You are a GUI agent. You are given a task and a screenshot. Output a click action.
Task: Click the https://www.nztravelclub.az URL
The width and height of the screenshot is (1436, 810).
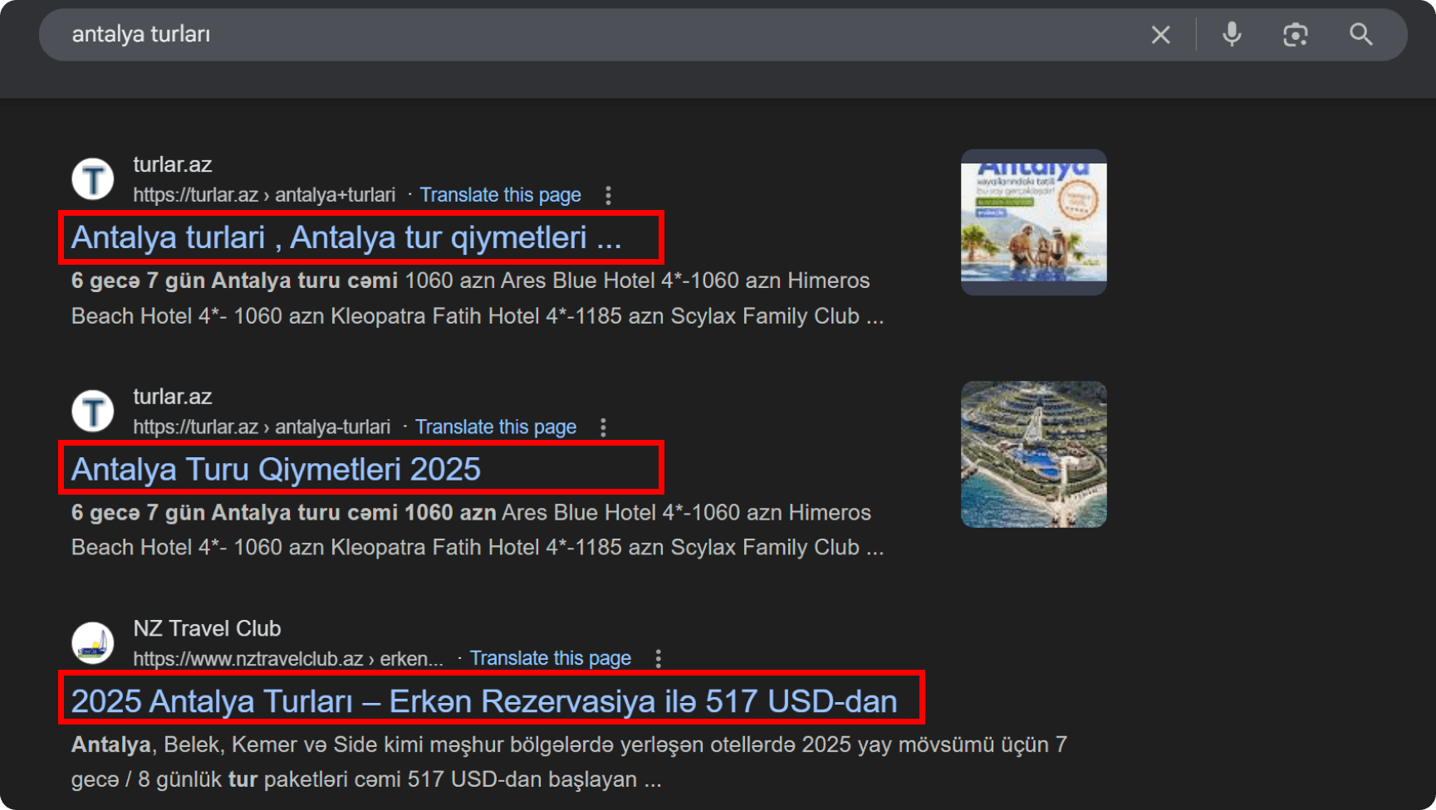[x=288, y=659]
